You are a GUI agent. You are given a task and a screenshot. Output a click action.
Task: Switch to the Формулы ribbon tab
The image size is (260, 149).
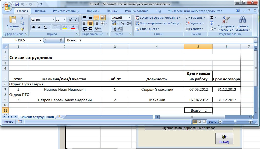[x=93, y=11]
